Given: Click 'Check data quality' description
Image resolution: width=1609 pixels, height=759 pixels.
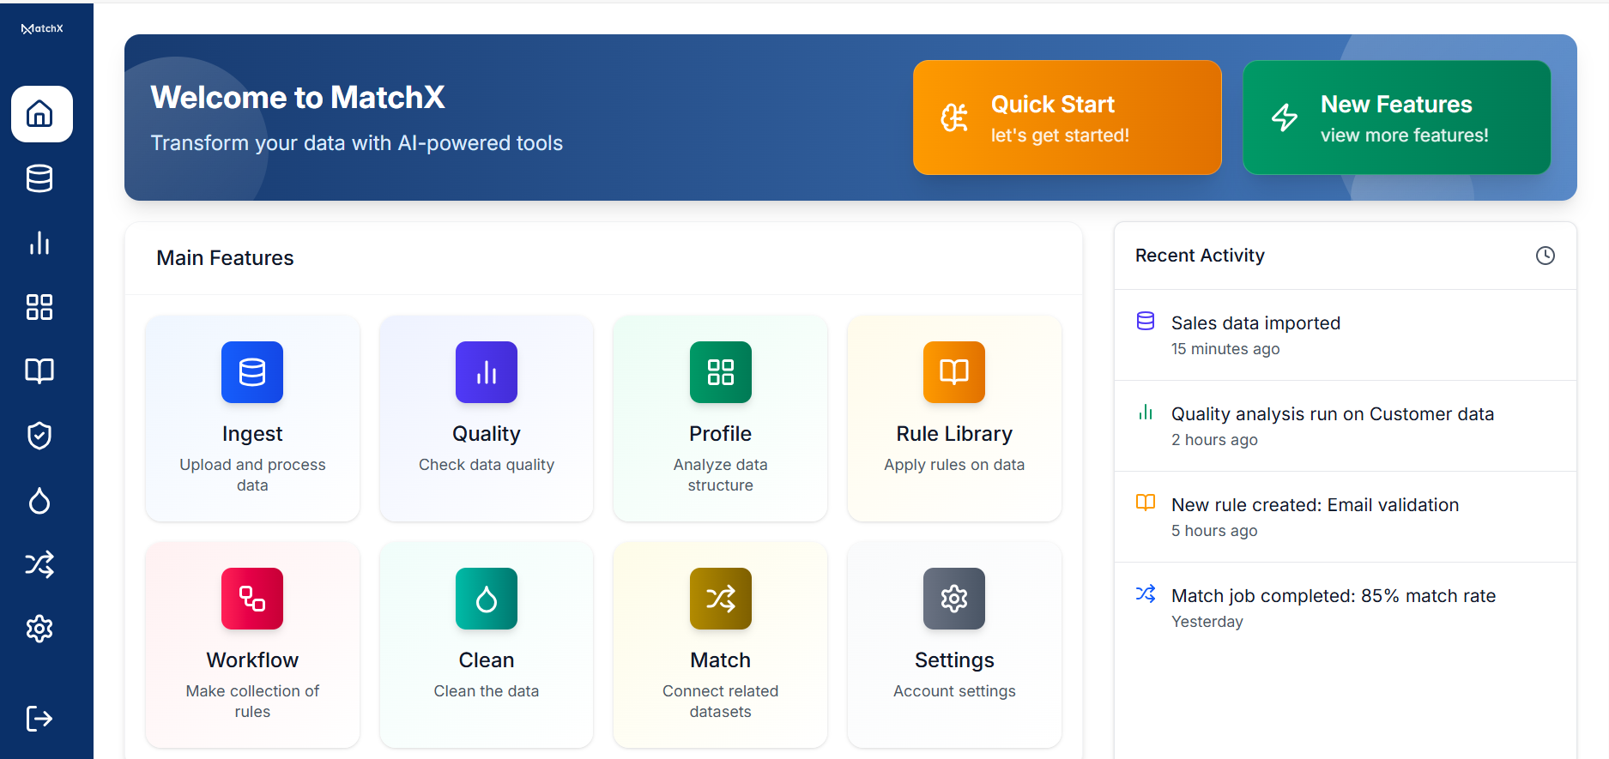Looking at the screenshot, I should coord(487,465).
